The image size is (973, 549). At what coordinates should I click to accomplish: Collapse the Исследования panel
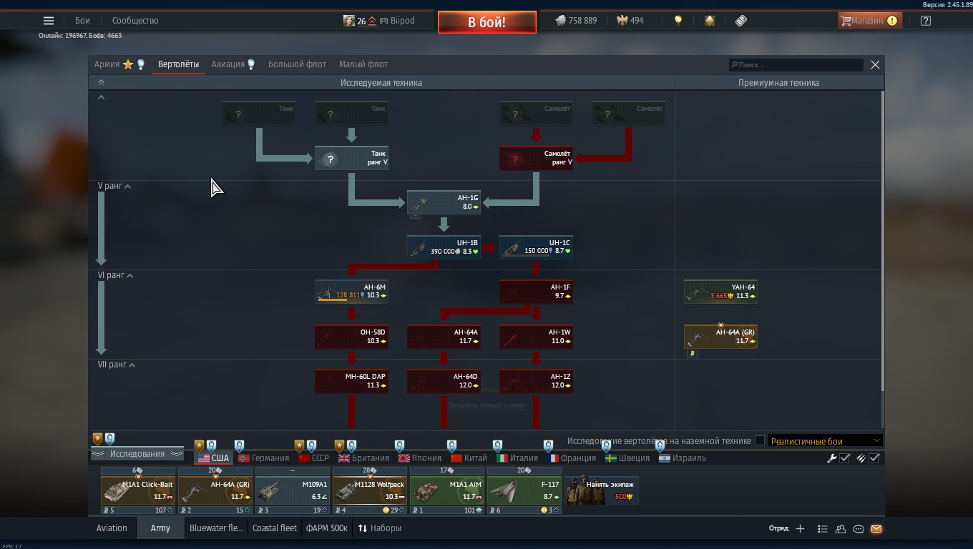click(x=137, y=454)
